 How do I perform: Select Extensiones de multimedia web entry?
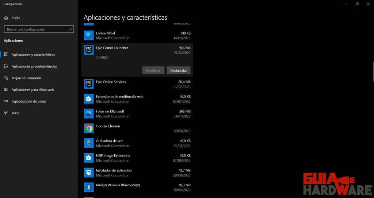click(x=120, y=96)
